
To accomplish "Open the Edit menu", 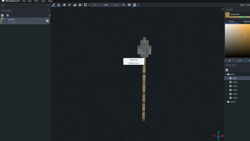I will (x=30, y=1).
